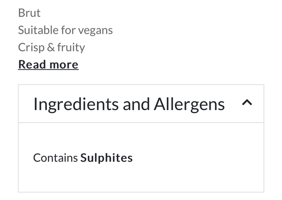
Task: Click the Suitable for vegans line
Action: 65,30
